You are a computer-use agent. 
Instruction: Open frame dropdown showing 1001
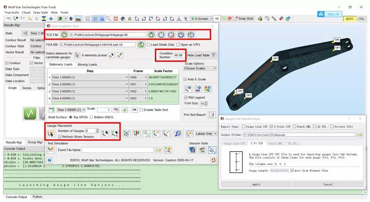(138, 85)
